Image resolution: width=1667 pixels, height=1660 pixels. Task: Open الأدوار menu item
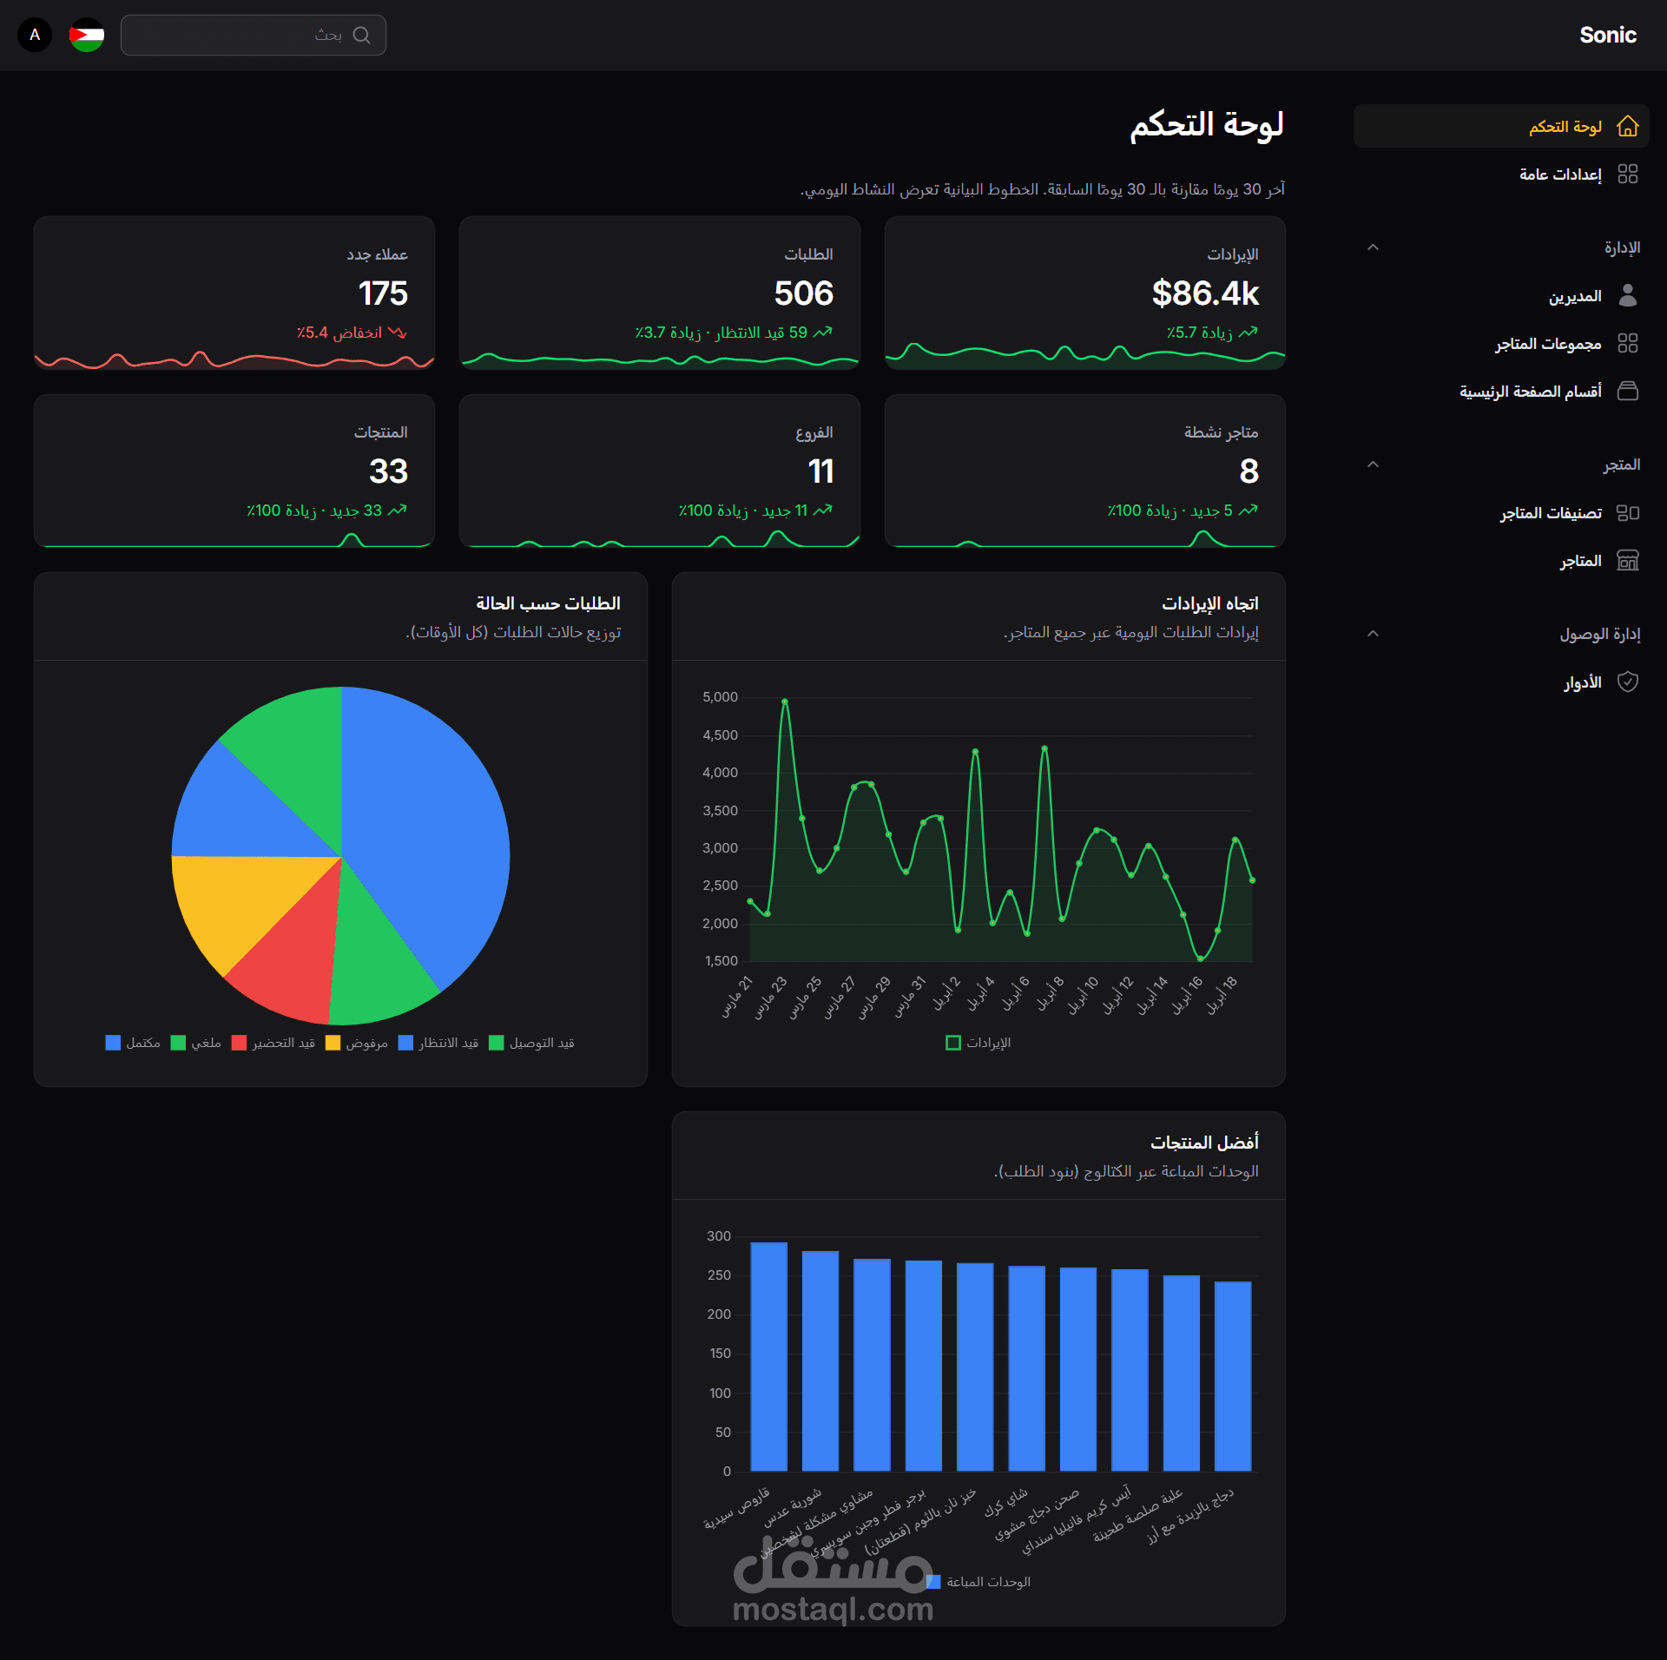[1501, 682]
